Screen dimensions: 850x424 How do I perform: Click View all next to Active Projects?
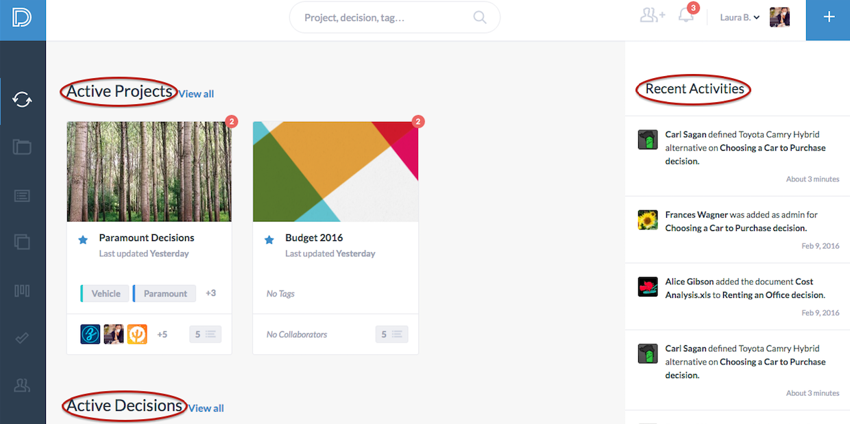(x=196, y=94)
